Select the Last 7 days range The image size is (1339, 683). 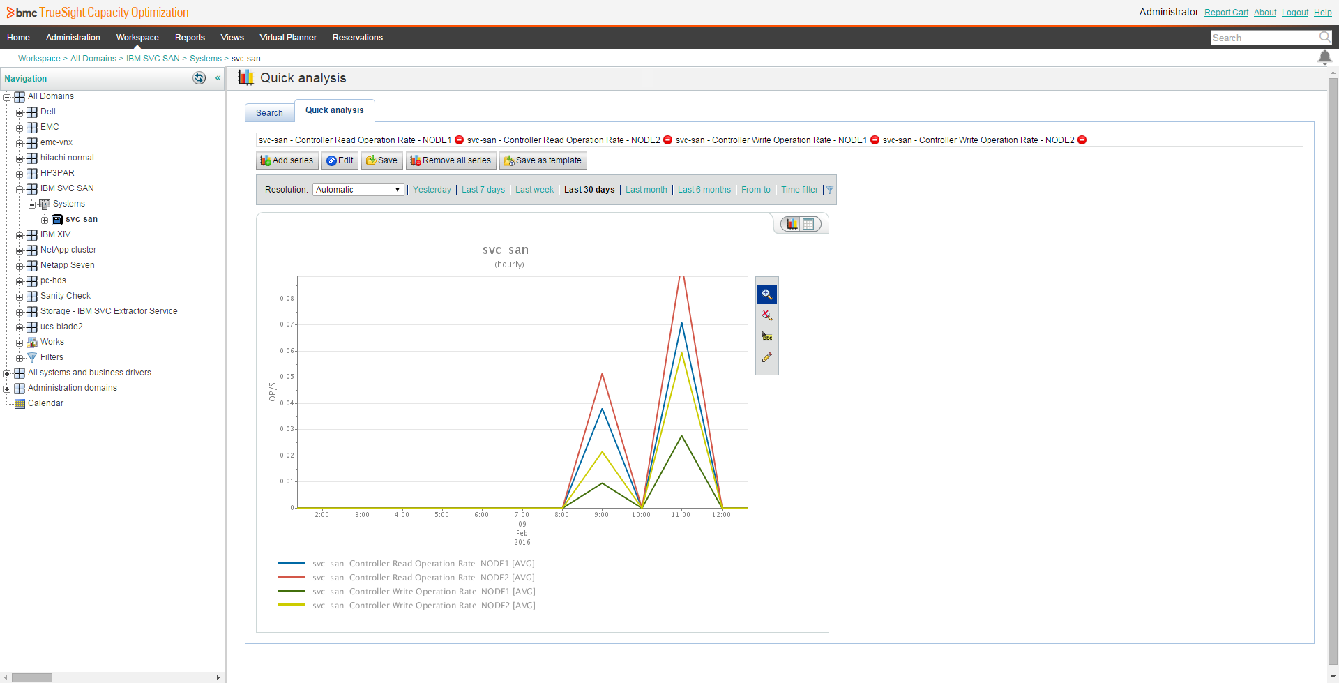(483, 190)
